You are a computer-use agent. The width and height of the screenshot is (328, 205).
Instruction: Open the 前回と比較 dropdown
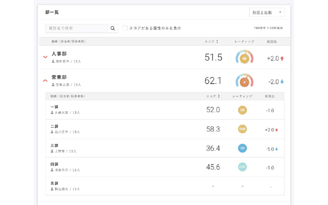[x=267, y=13]
